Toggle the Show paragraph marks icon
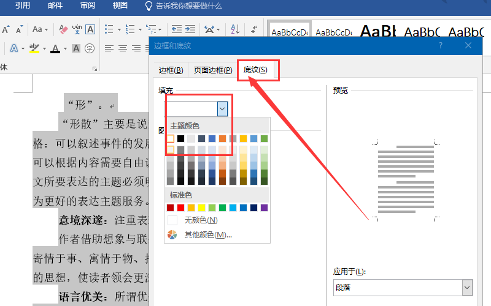This screenshot has width=491, height=306. click(x=255, y=29)
